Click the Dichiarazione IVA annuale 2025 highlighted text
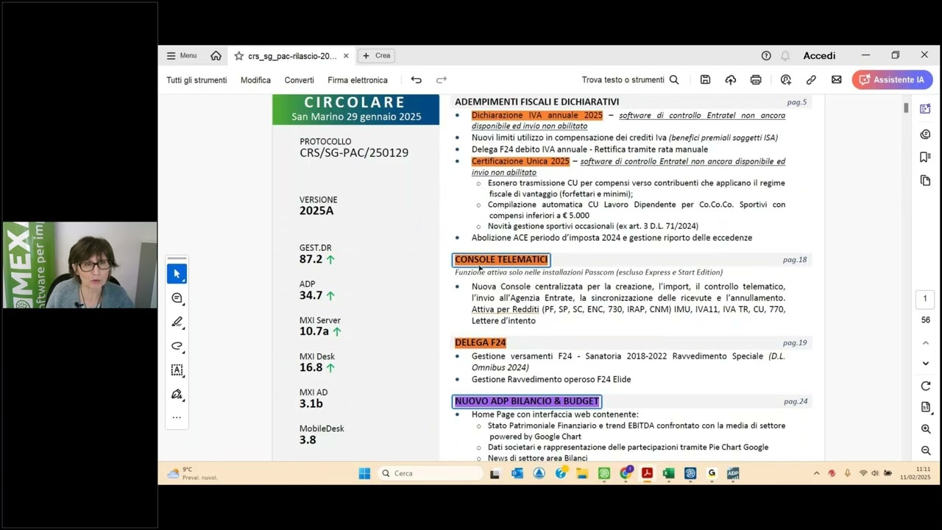The width and height of the screenshot is (942, 530). pyautogui.click(x=537, y=116)
